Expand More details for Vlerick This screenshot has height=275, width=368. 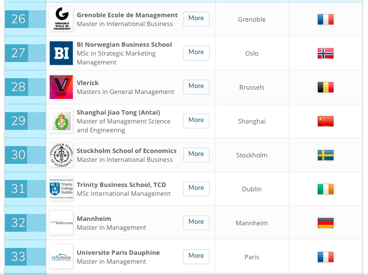pos(196,86)
